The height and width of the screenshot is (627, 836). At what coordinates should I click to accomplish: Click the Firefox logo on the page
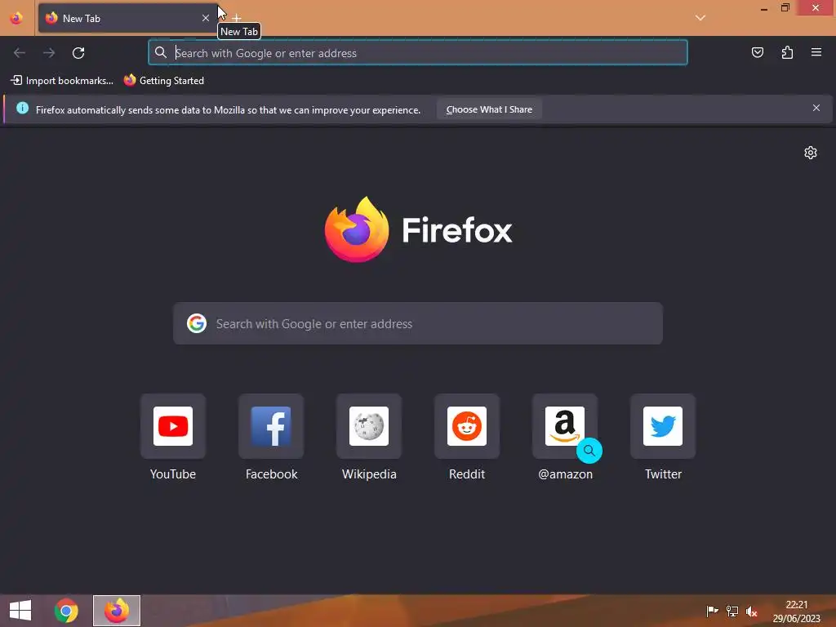419,229
